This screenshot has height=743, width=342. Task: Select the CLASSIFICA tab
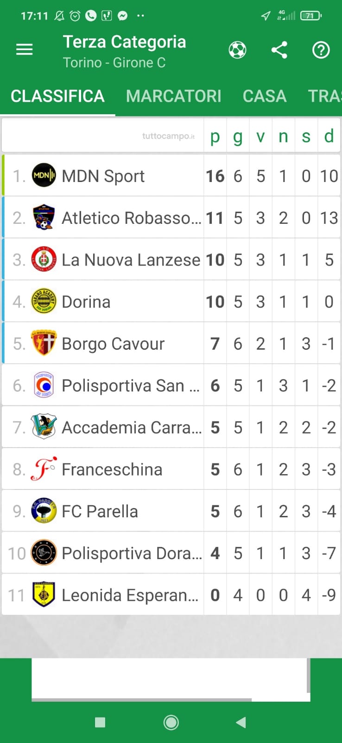pos(57,96)
